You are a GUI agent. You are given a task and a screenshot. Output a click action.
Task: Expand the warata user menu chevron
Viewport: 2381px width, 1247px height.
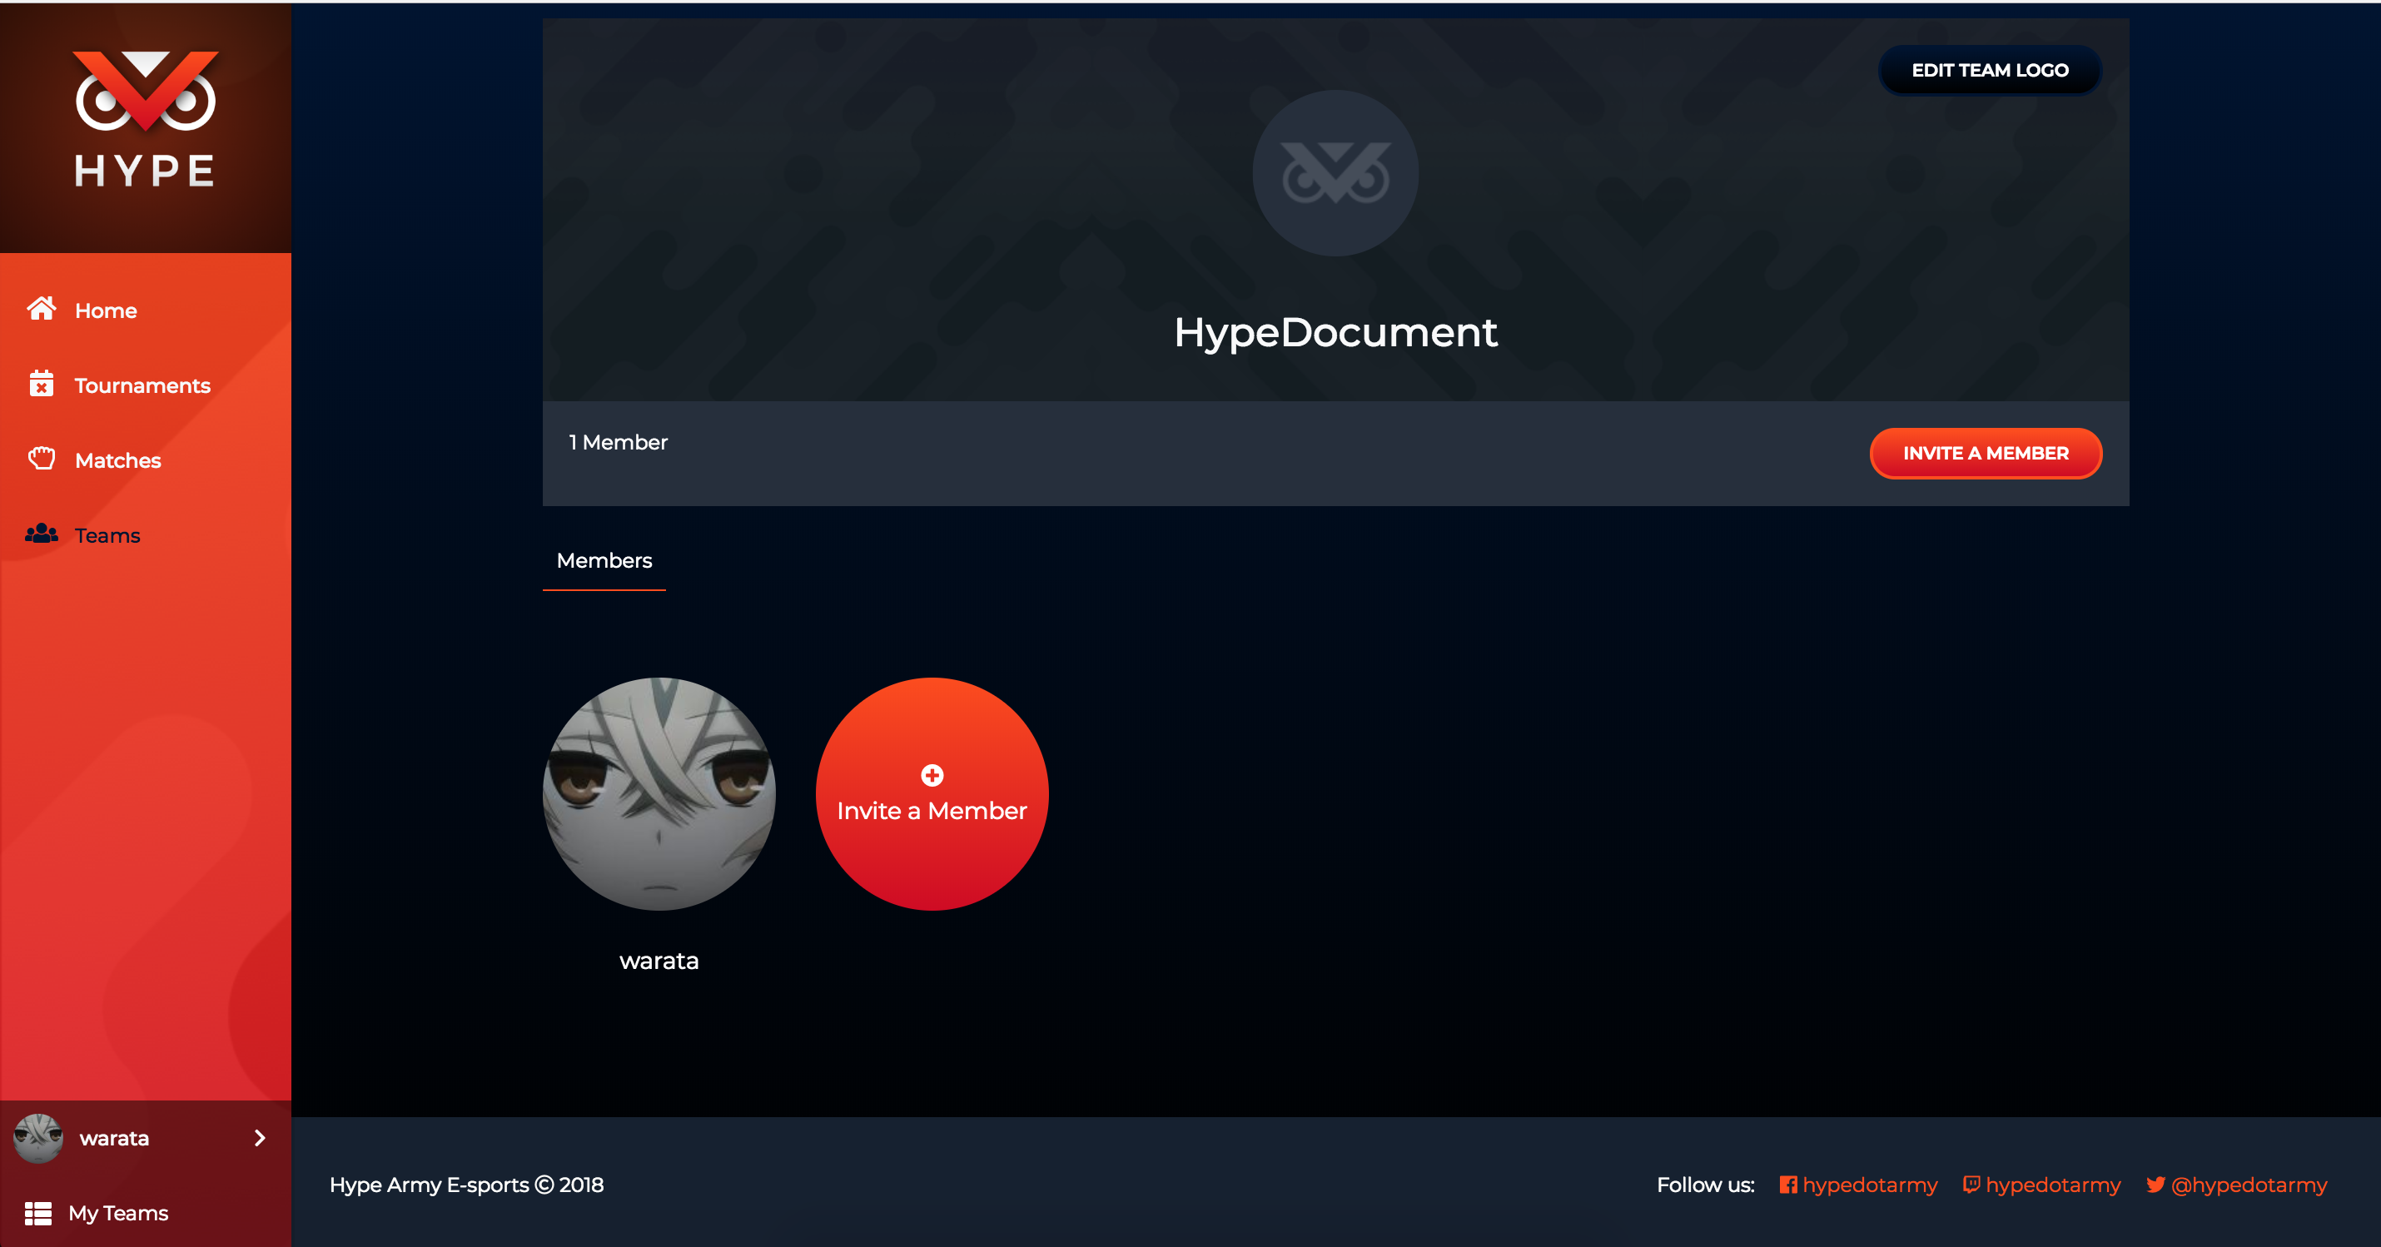click(x=260, y=1138)
